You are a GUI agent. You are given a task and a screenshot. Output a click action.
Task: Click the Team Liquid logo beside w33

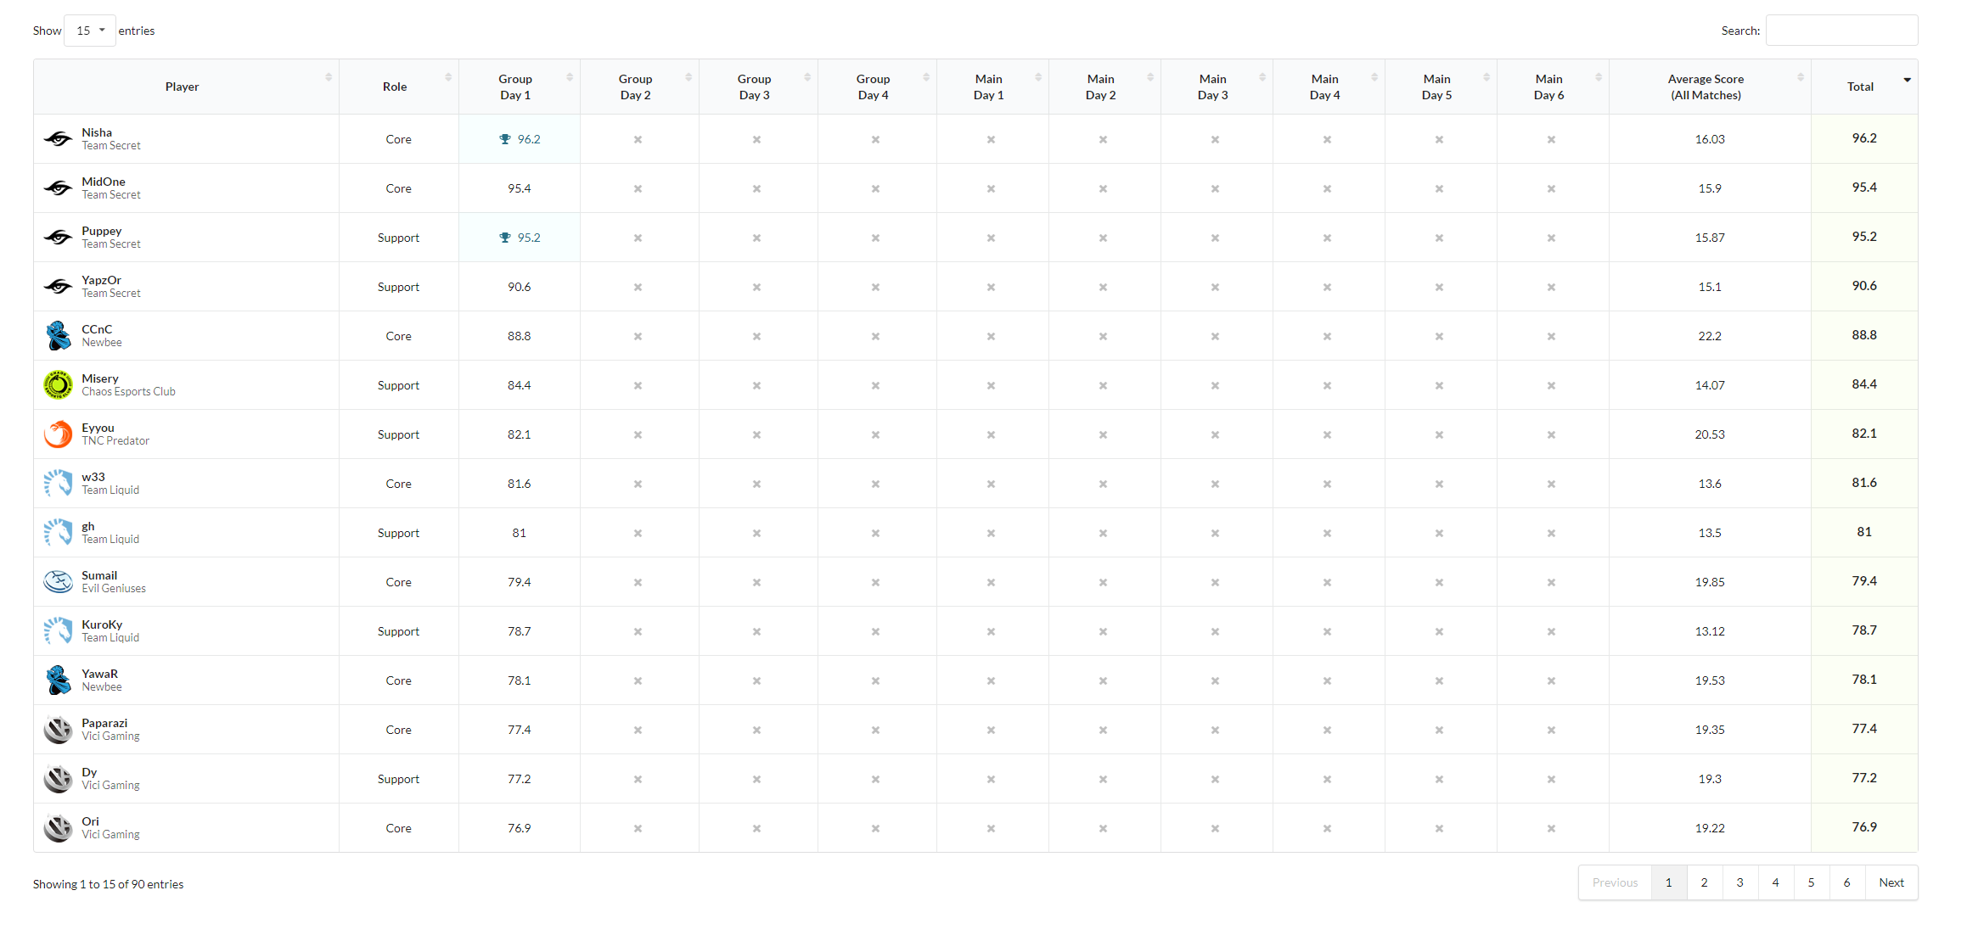click(58, 484)
